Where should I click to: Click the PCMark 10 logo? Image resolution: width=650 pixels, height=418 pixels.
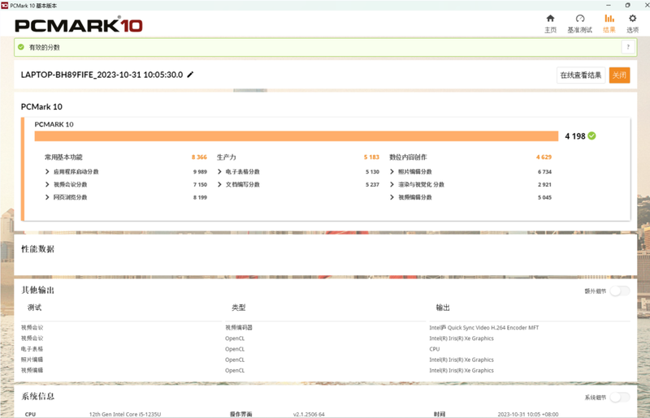(x=79, y=25)
